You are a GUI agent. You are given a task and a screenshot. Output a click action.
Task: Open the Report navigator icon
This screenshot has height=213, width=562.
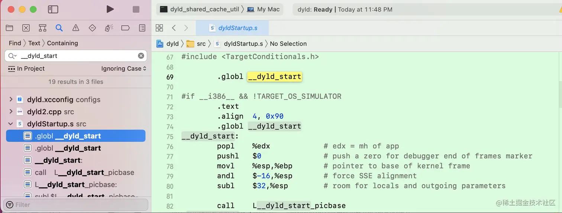click(142, 28)
